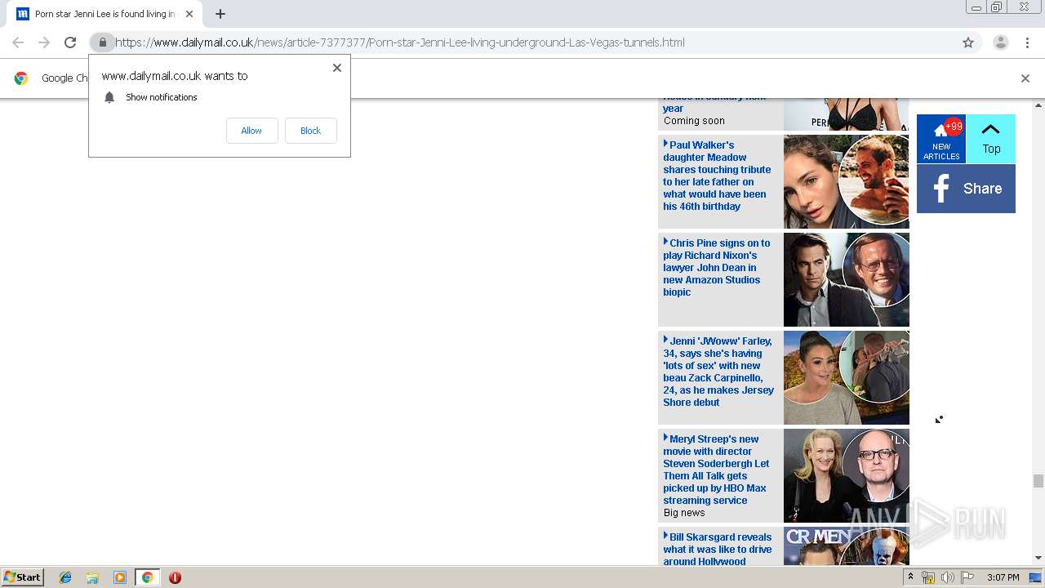Close the notification permission popup

pos(337,68)
